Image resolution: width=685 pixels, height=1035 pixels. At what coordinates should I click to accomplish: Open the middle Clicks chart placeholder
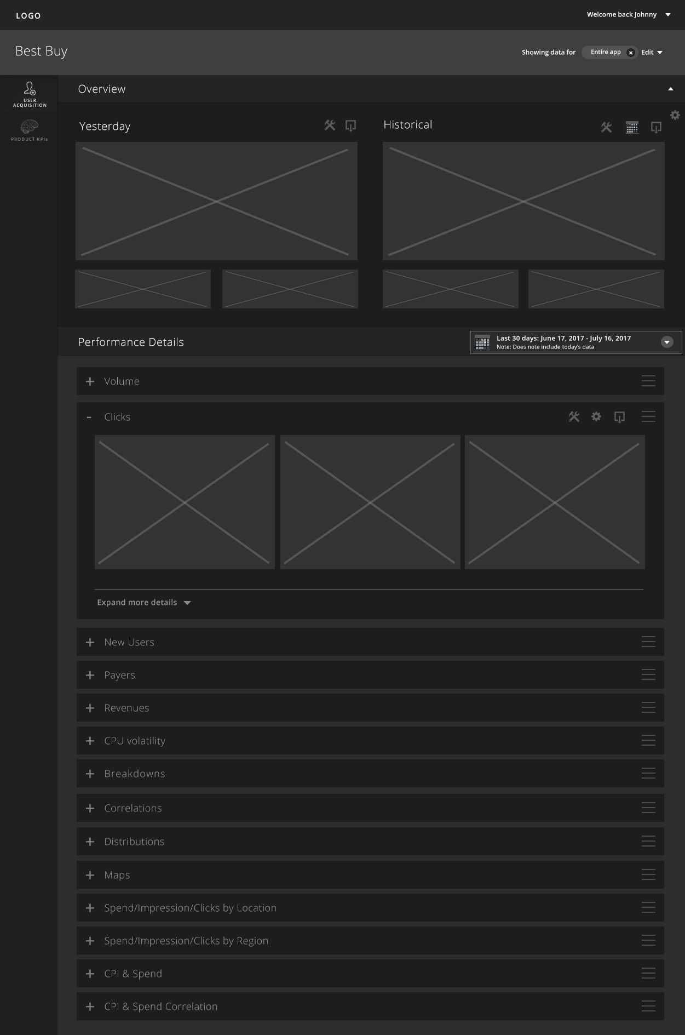click(x=370, y=502)
